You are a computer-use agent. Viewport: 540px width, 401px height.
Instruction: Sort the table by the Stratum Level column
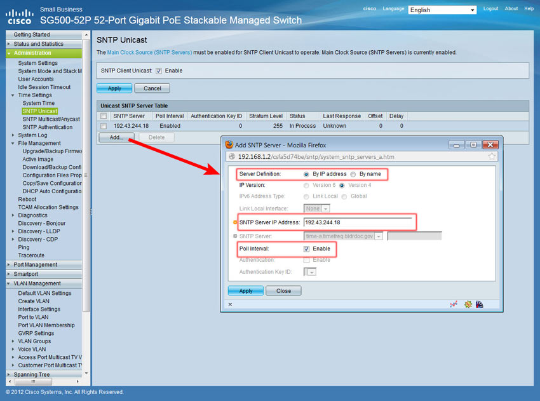pos(266,116)
